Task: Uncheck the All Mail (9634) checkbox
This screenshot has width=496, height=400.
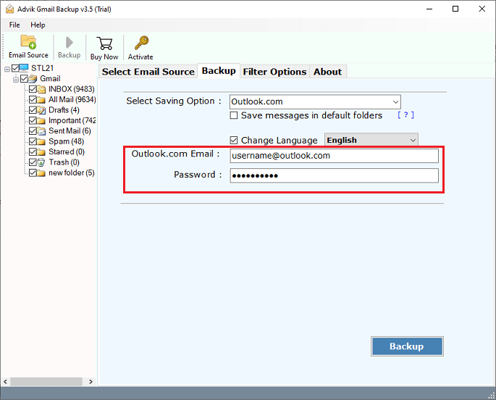Action: (33, 100)
